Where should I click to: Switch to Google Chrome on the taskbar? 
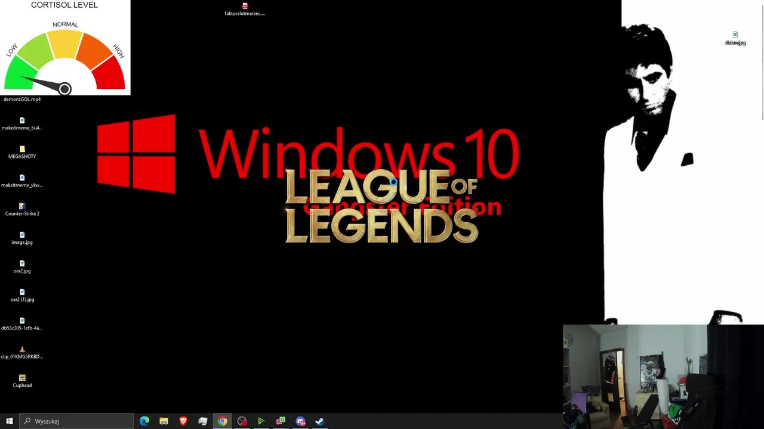pyautogui.click(x=222, y=421)
